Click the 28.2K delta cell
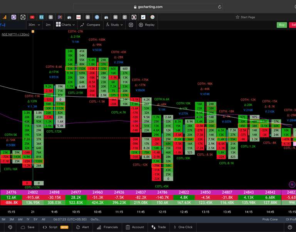Screen dimensions: 296x232 coord(76,197)
